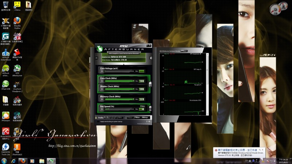Adjust the Fan Speed slider

(x=119, y=109)
